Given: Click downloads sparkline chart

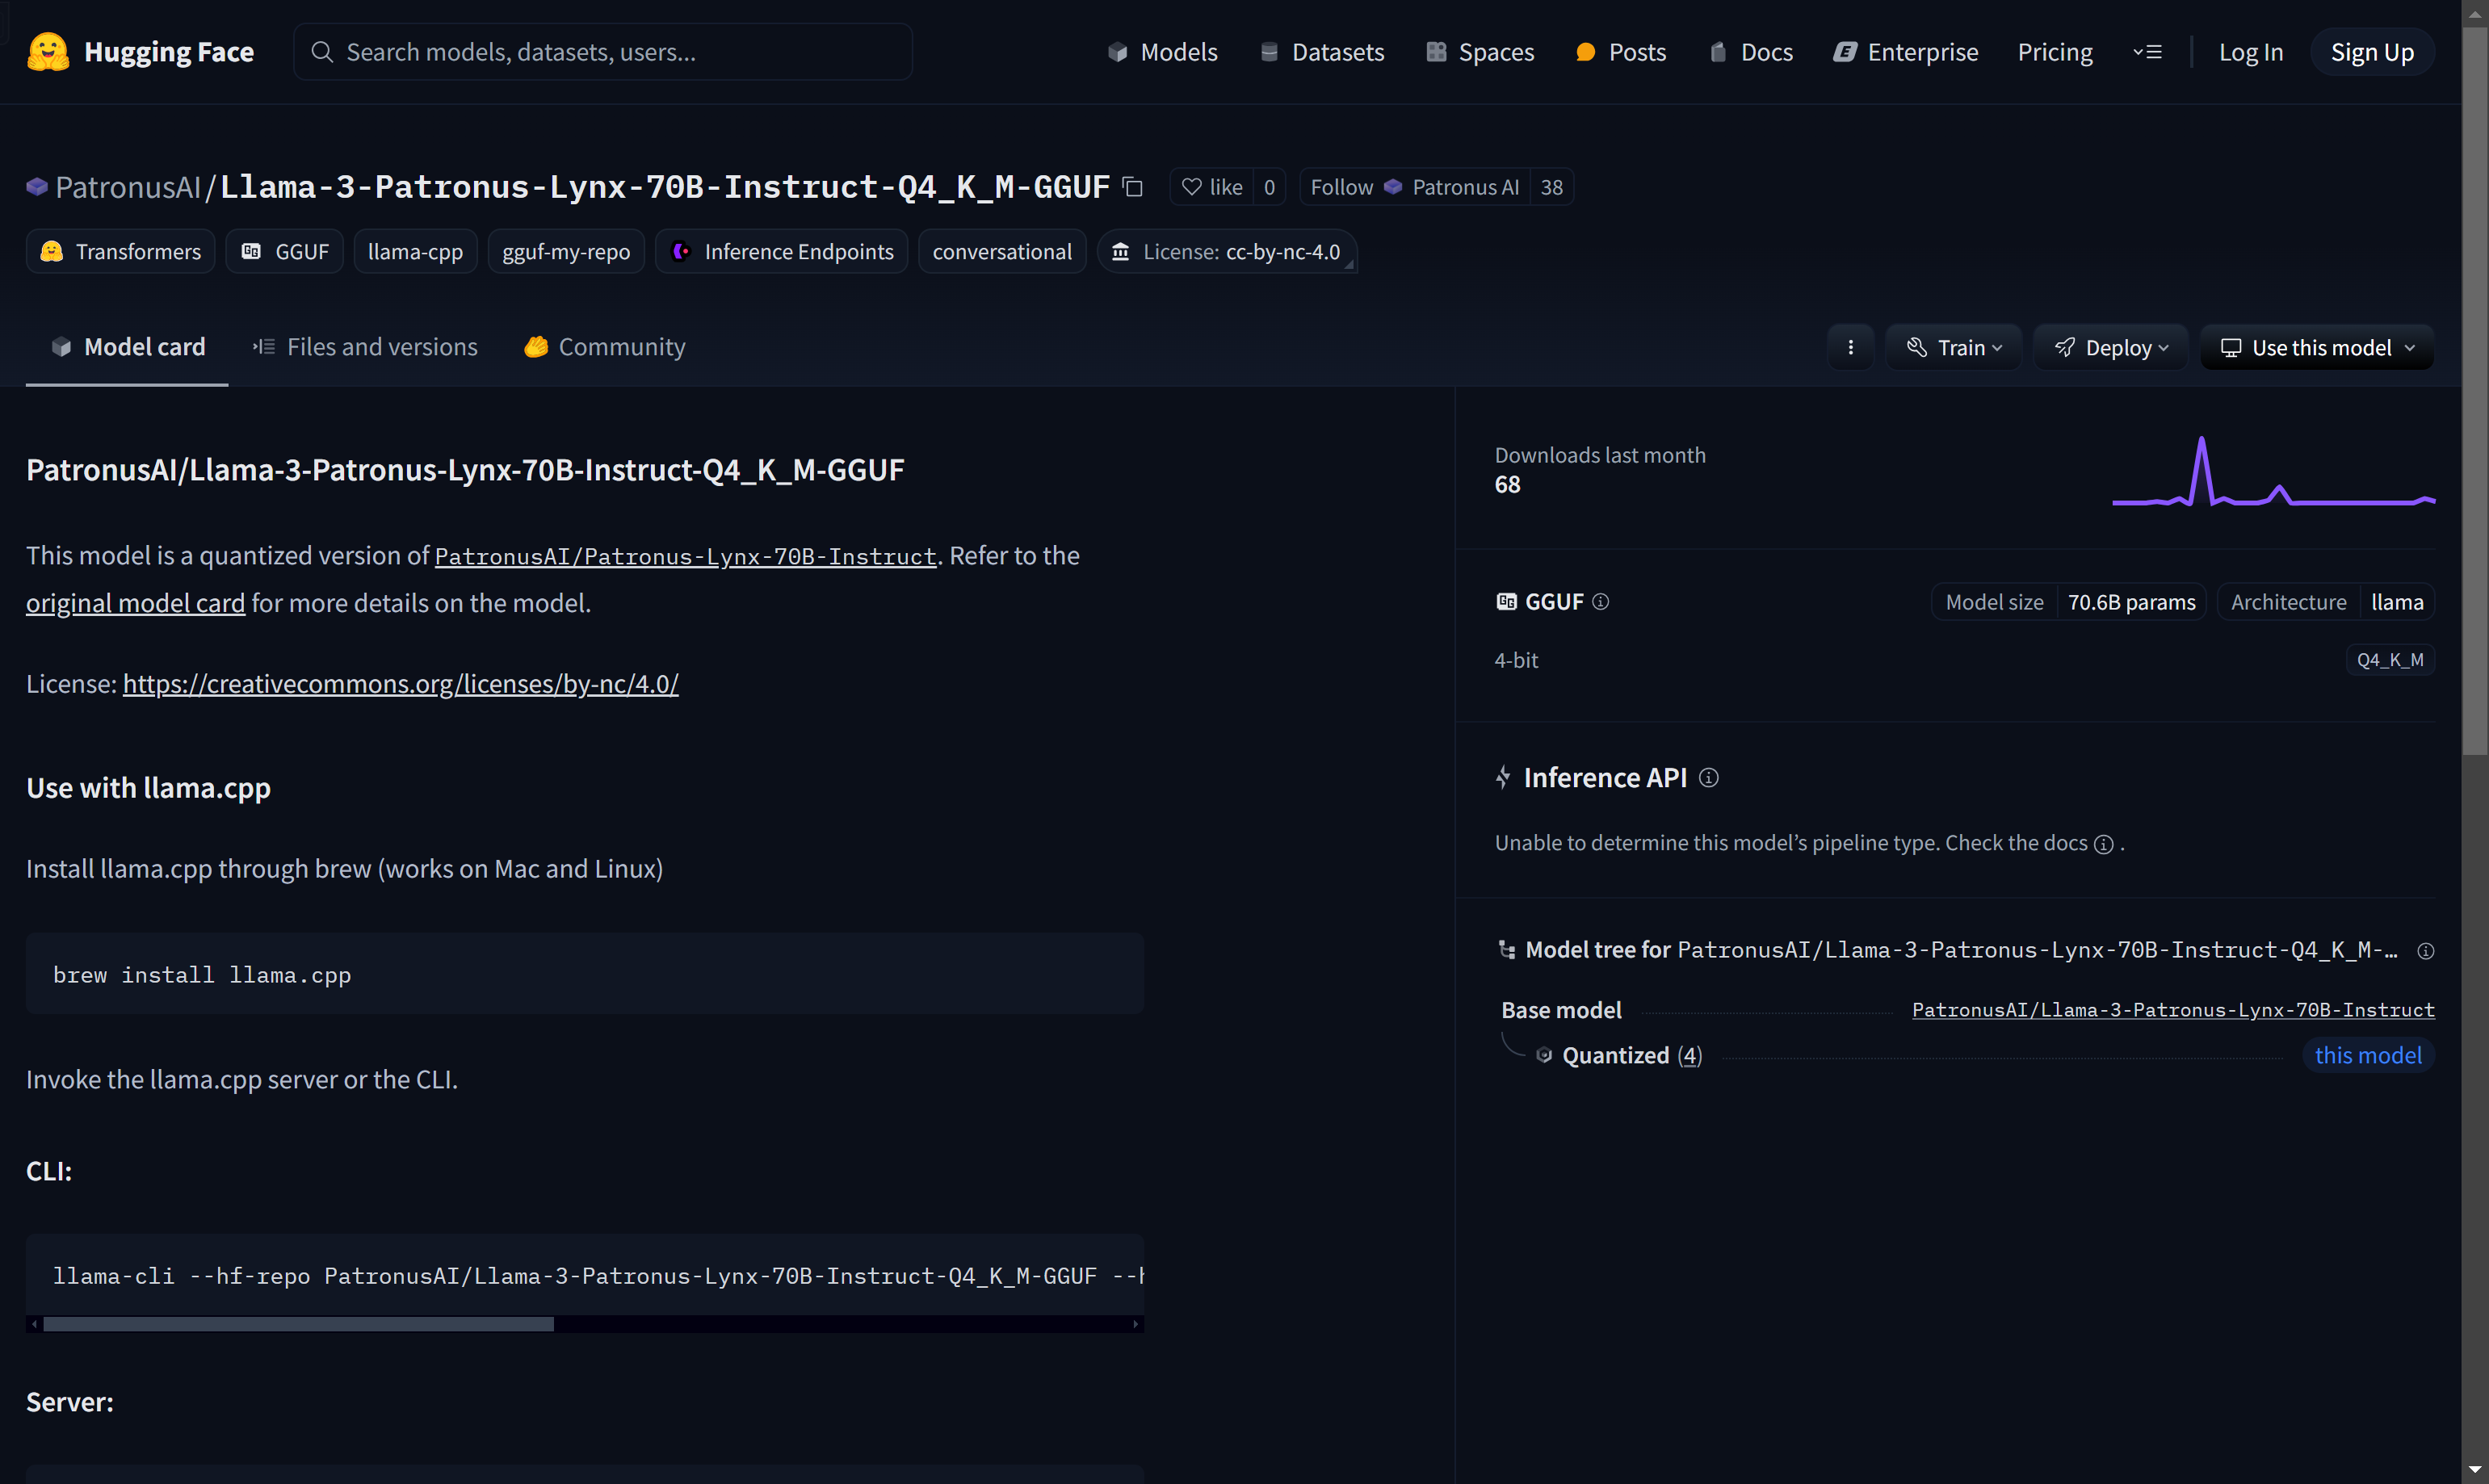Looking at the screenshot, I should click(x=2273, y=471).
